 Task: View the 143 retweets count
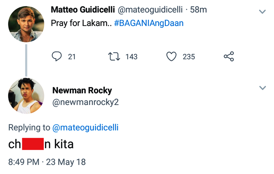tap(132, 57)
